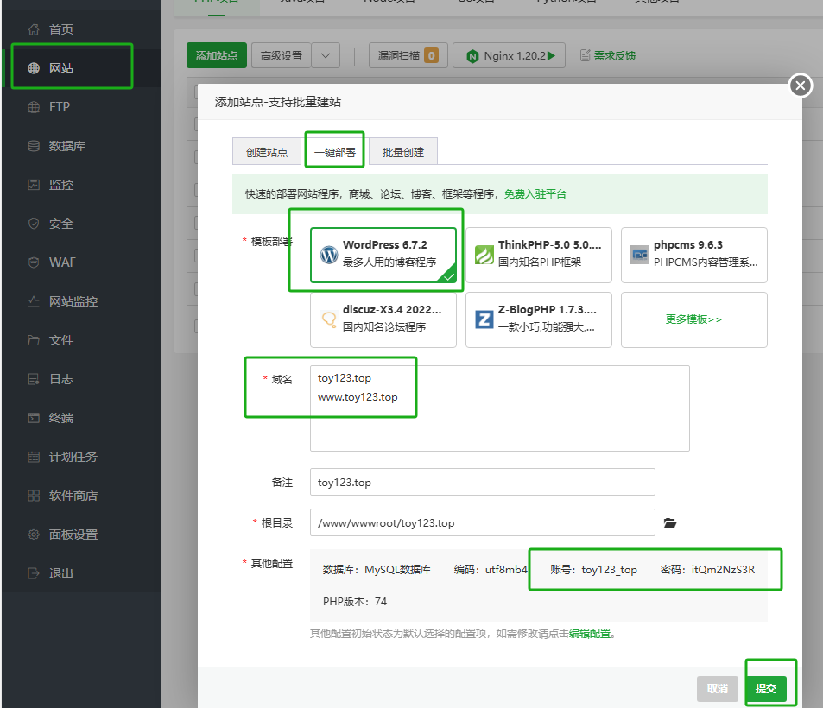Click the ThinkPHP logo icon
Screen dimensions: 823x708
coord(484,255)
